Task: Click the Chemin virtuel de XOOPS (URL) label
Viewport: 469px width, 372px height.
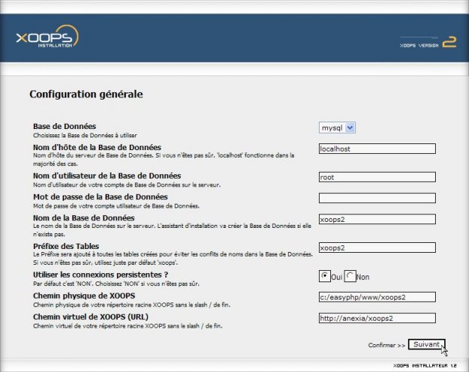Action: 91,317
